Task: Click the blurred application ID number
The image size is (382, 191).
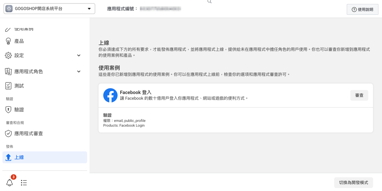Action: (x=160, y=9)
